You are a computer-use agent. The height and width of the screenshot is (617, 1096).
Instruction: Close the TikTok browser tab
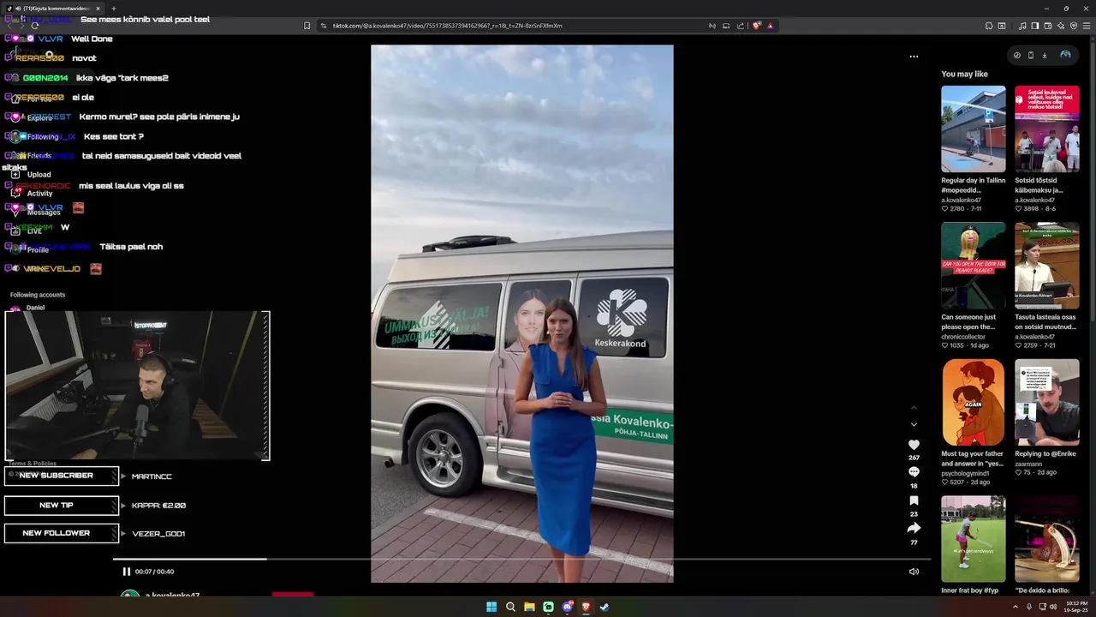[98, 9]
